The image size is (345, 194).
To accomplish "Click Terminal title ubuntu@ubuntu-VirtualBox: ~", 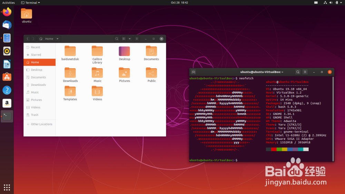I will (262, 72).
